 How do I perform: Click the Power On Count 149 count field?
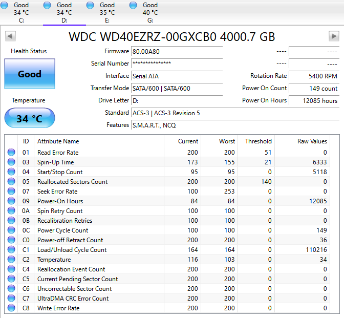click(314, 89)
